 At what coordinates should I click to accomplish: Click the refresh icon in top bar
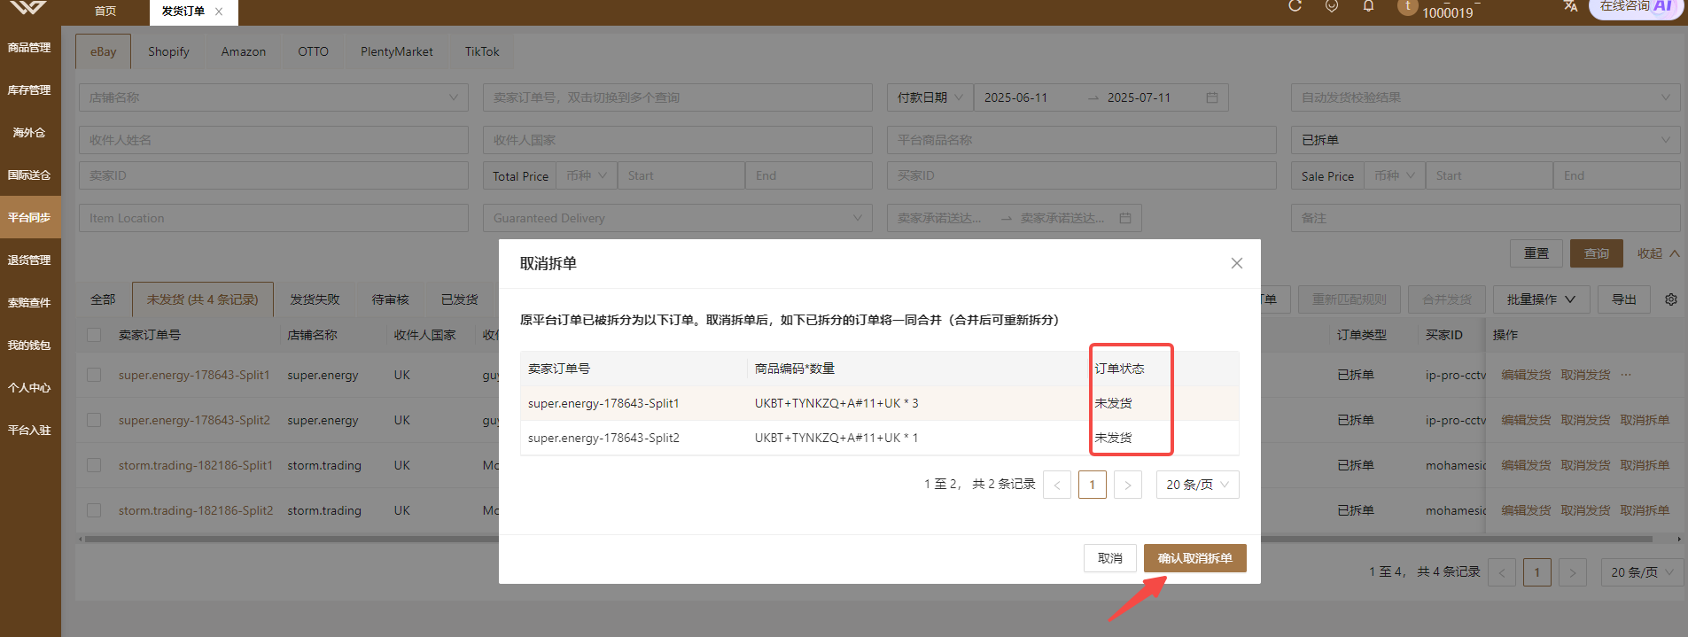1295,6
